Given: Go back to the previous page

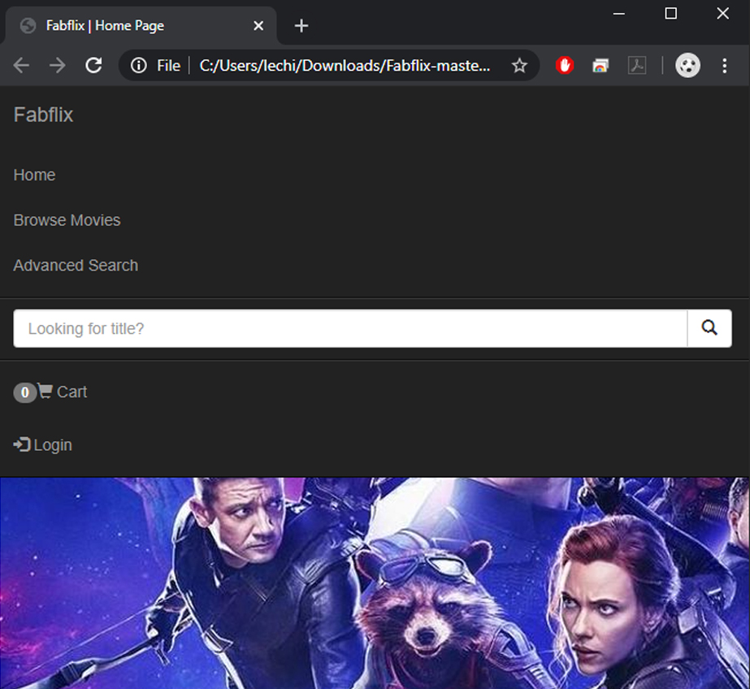Looking at the screenshot, I should 22,66.
